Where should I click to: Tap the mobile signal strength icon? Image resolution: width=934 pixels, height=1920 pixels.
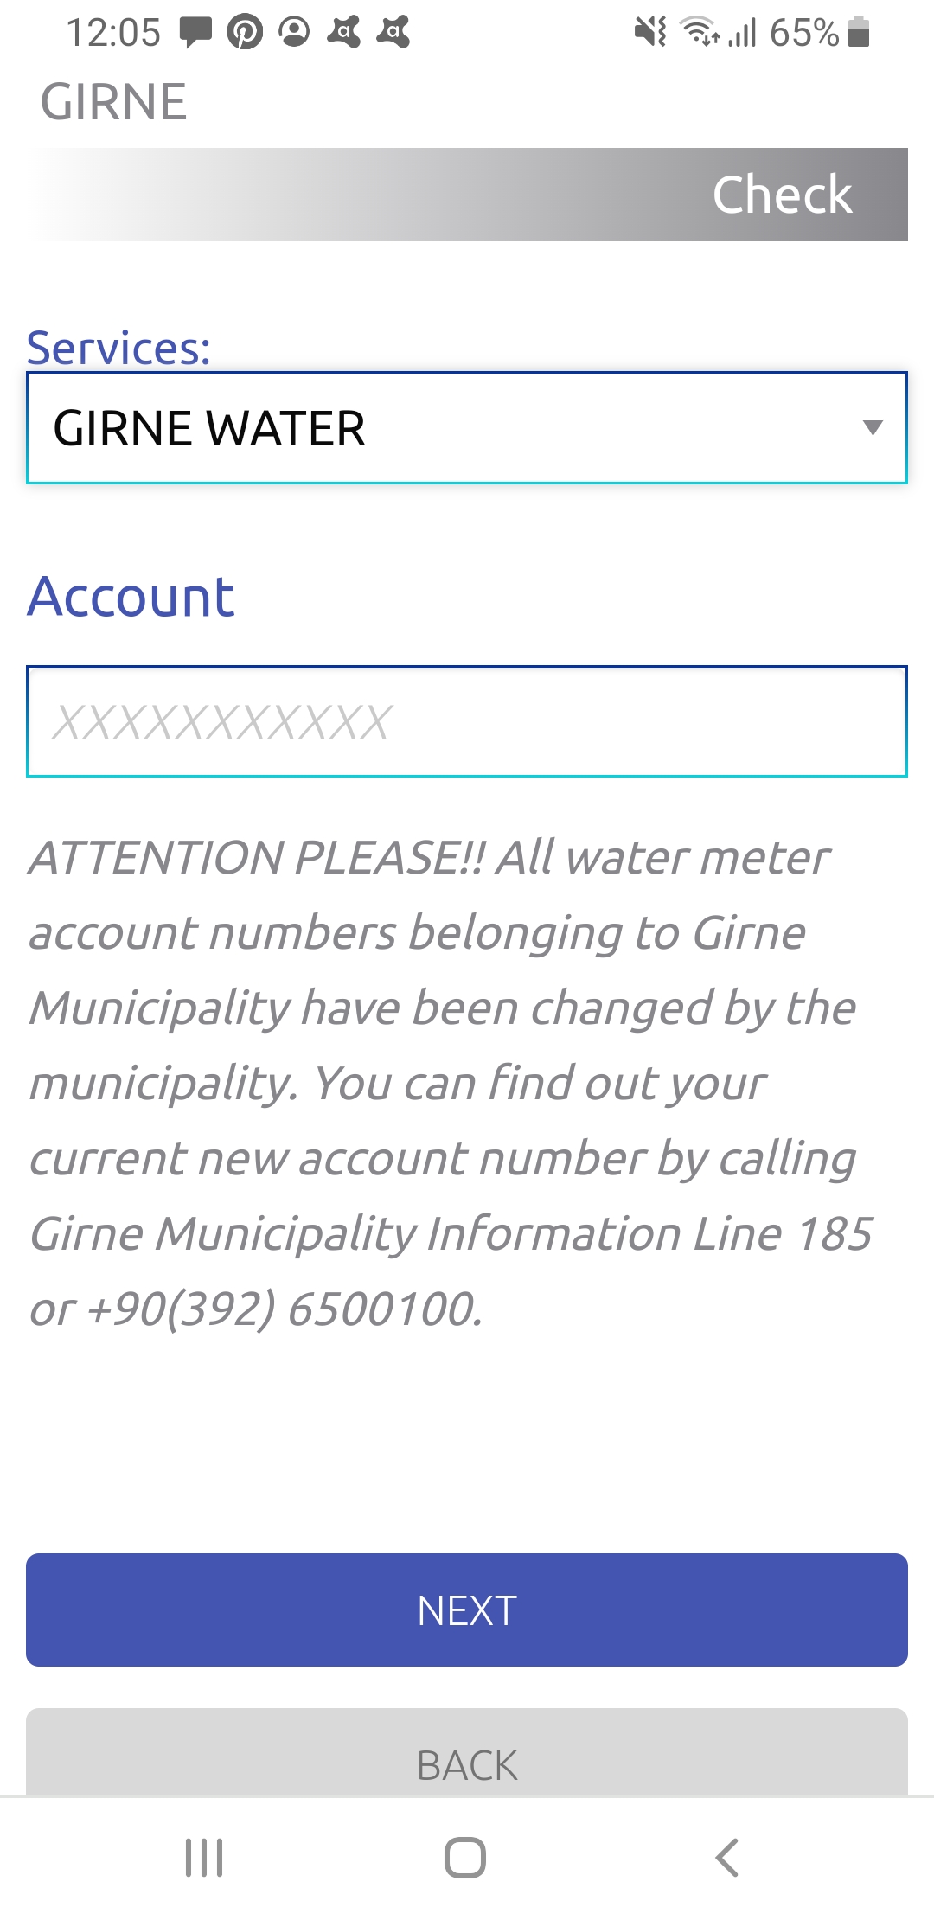(x=743, y=32)
